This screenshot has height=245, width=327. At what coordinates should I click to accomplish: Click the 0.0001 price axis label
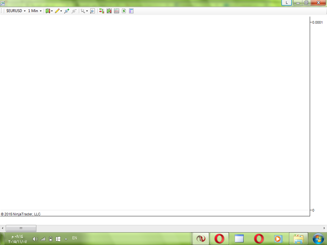(317, 22)
